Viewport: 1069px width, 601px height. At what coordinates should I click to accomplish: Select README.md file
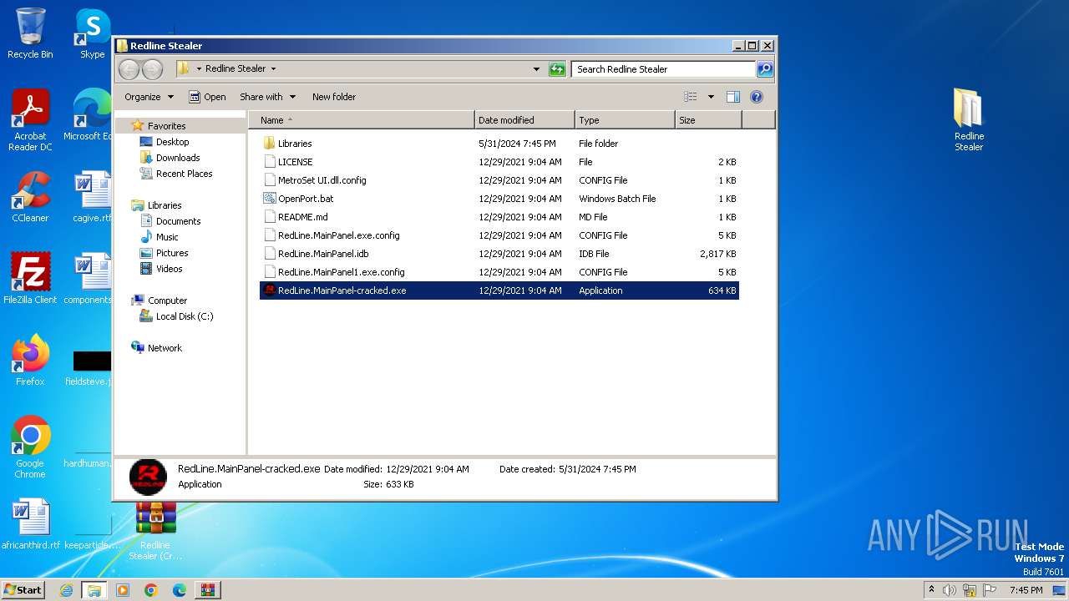click(x=499, y=217)
